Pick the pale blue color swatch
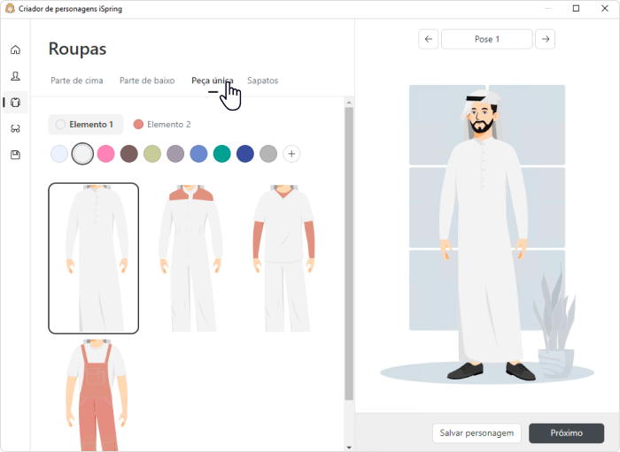The image size is (620, 452). click(x=59, y=154)
